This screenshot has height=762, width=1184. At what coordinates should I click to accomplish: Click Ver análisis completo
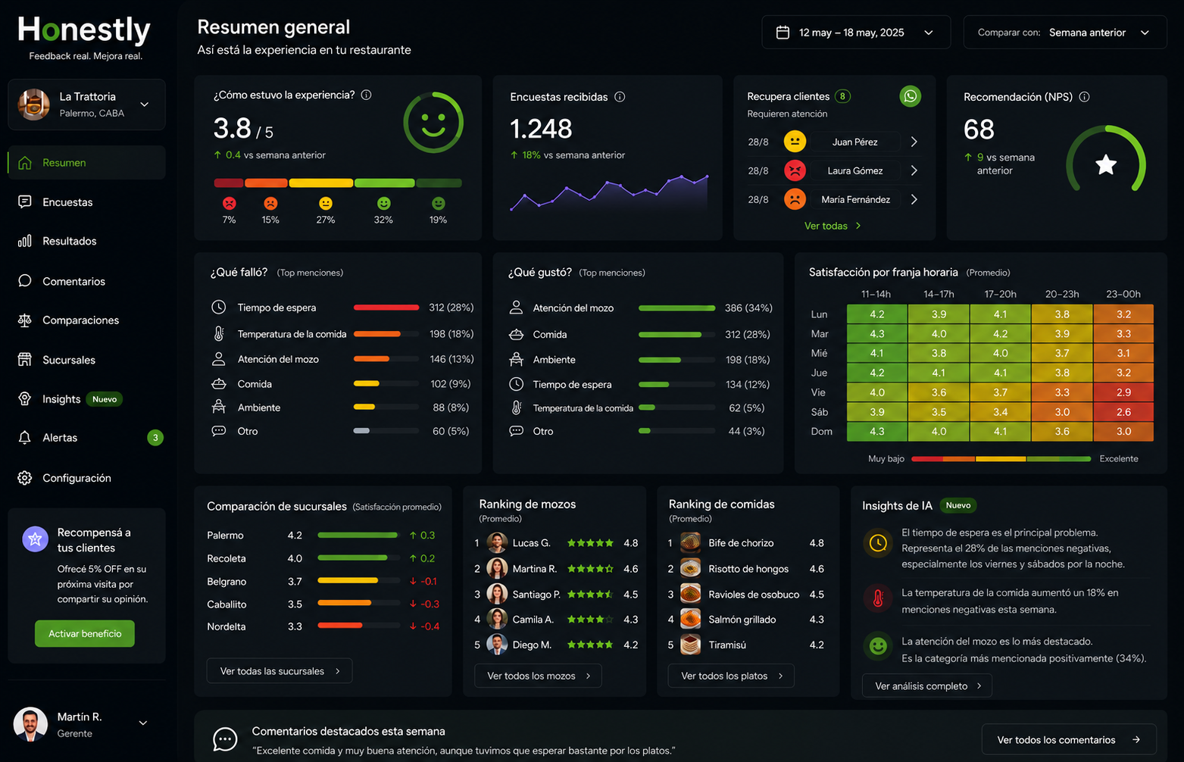pyautogui.click(x=927, y=686)
